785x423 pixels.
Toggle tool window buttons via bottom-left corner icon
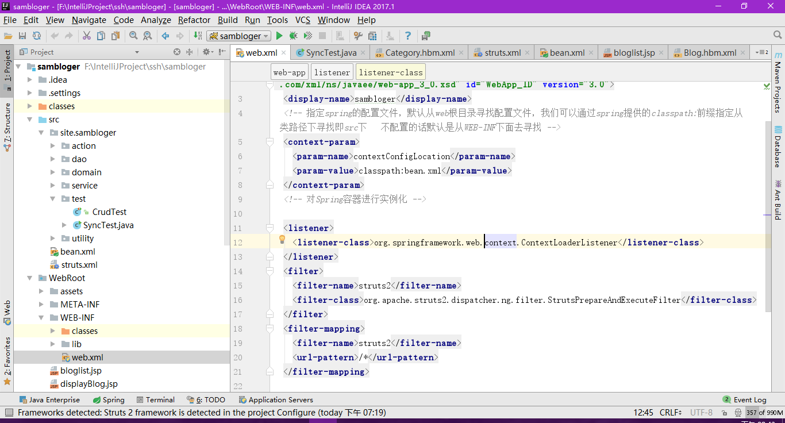[8, 413]
